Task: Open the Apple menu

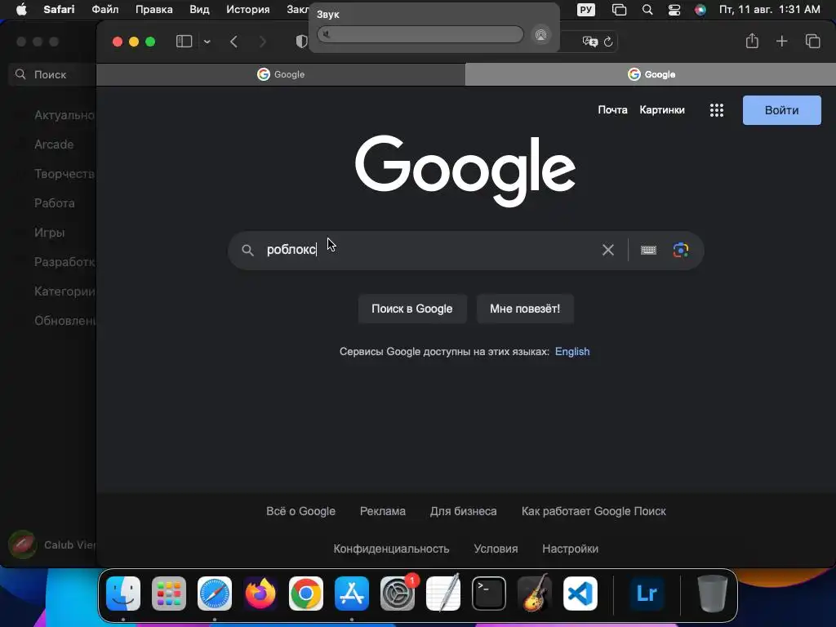Action: click(x=21, y=10)
